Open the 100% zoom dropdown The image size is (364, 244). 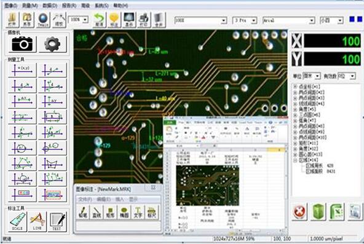coord(78,20)
